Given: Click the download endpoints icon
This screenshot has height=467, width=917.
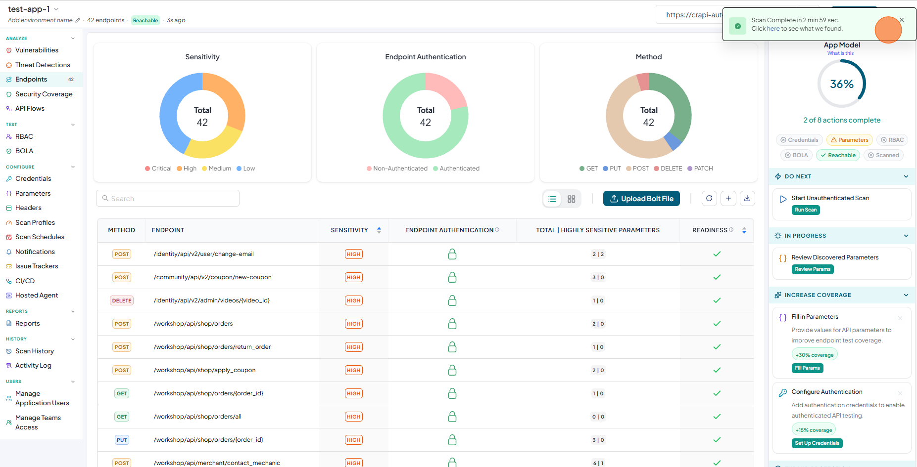Looking at the screenshot, I should [x=747, y=198].
